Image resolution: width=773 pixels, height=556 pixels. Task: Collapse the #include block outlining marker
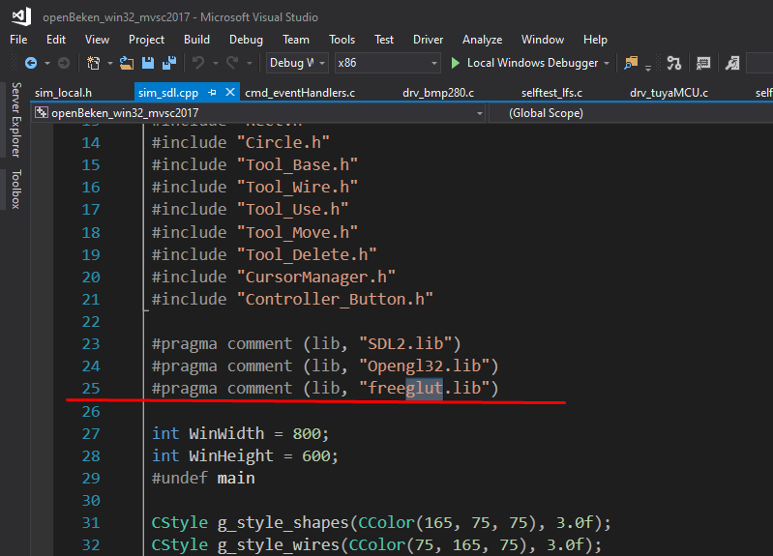click(x=146, y=309)
